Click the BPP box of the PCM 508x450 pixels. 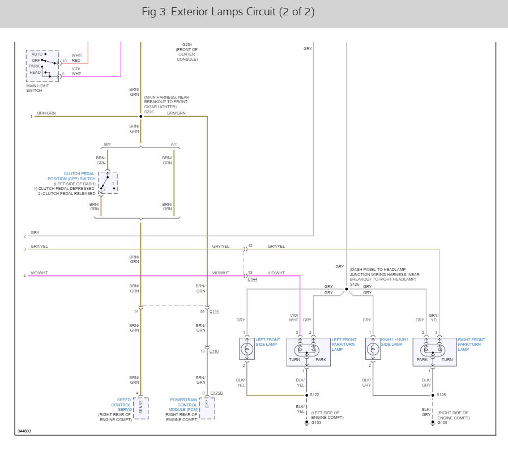tap(207, 408)
